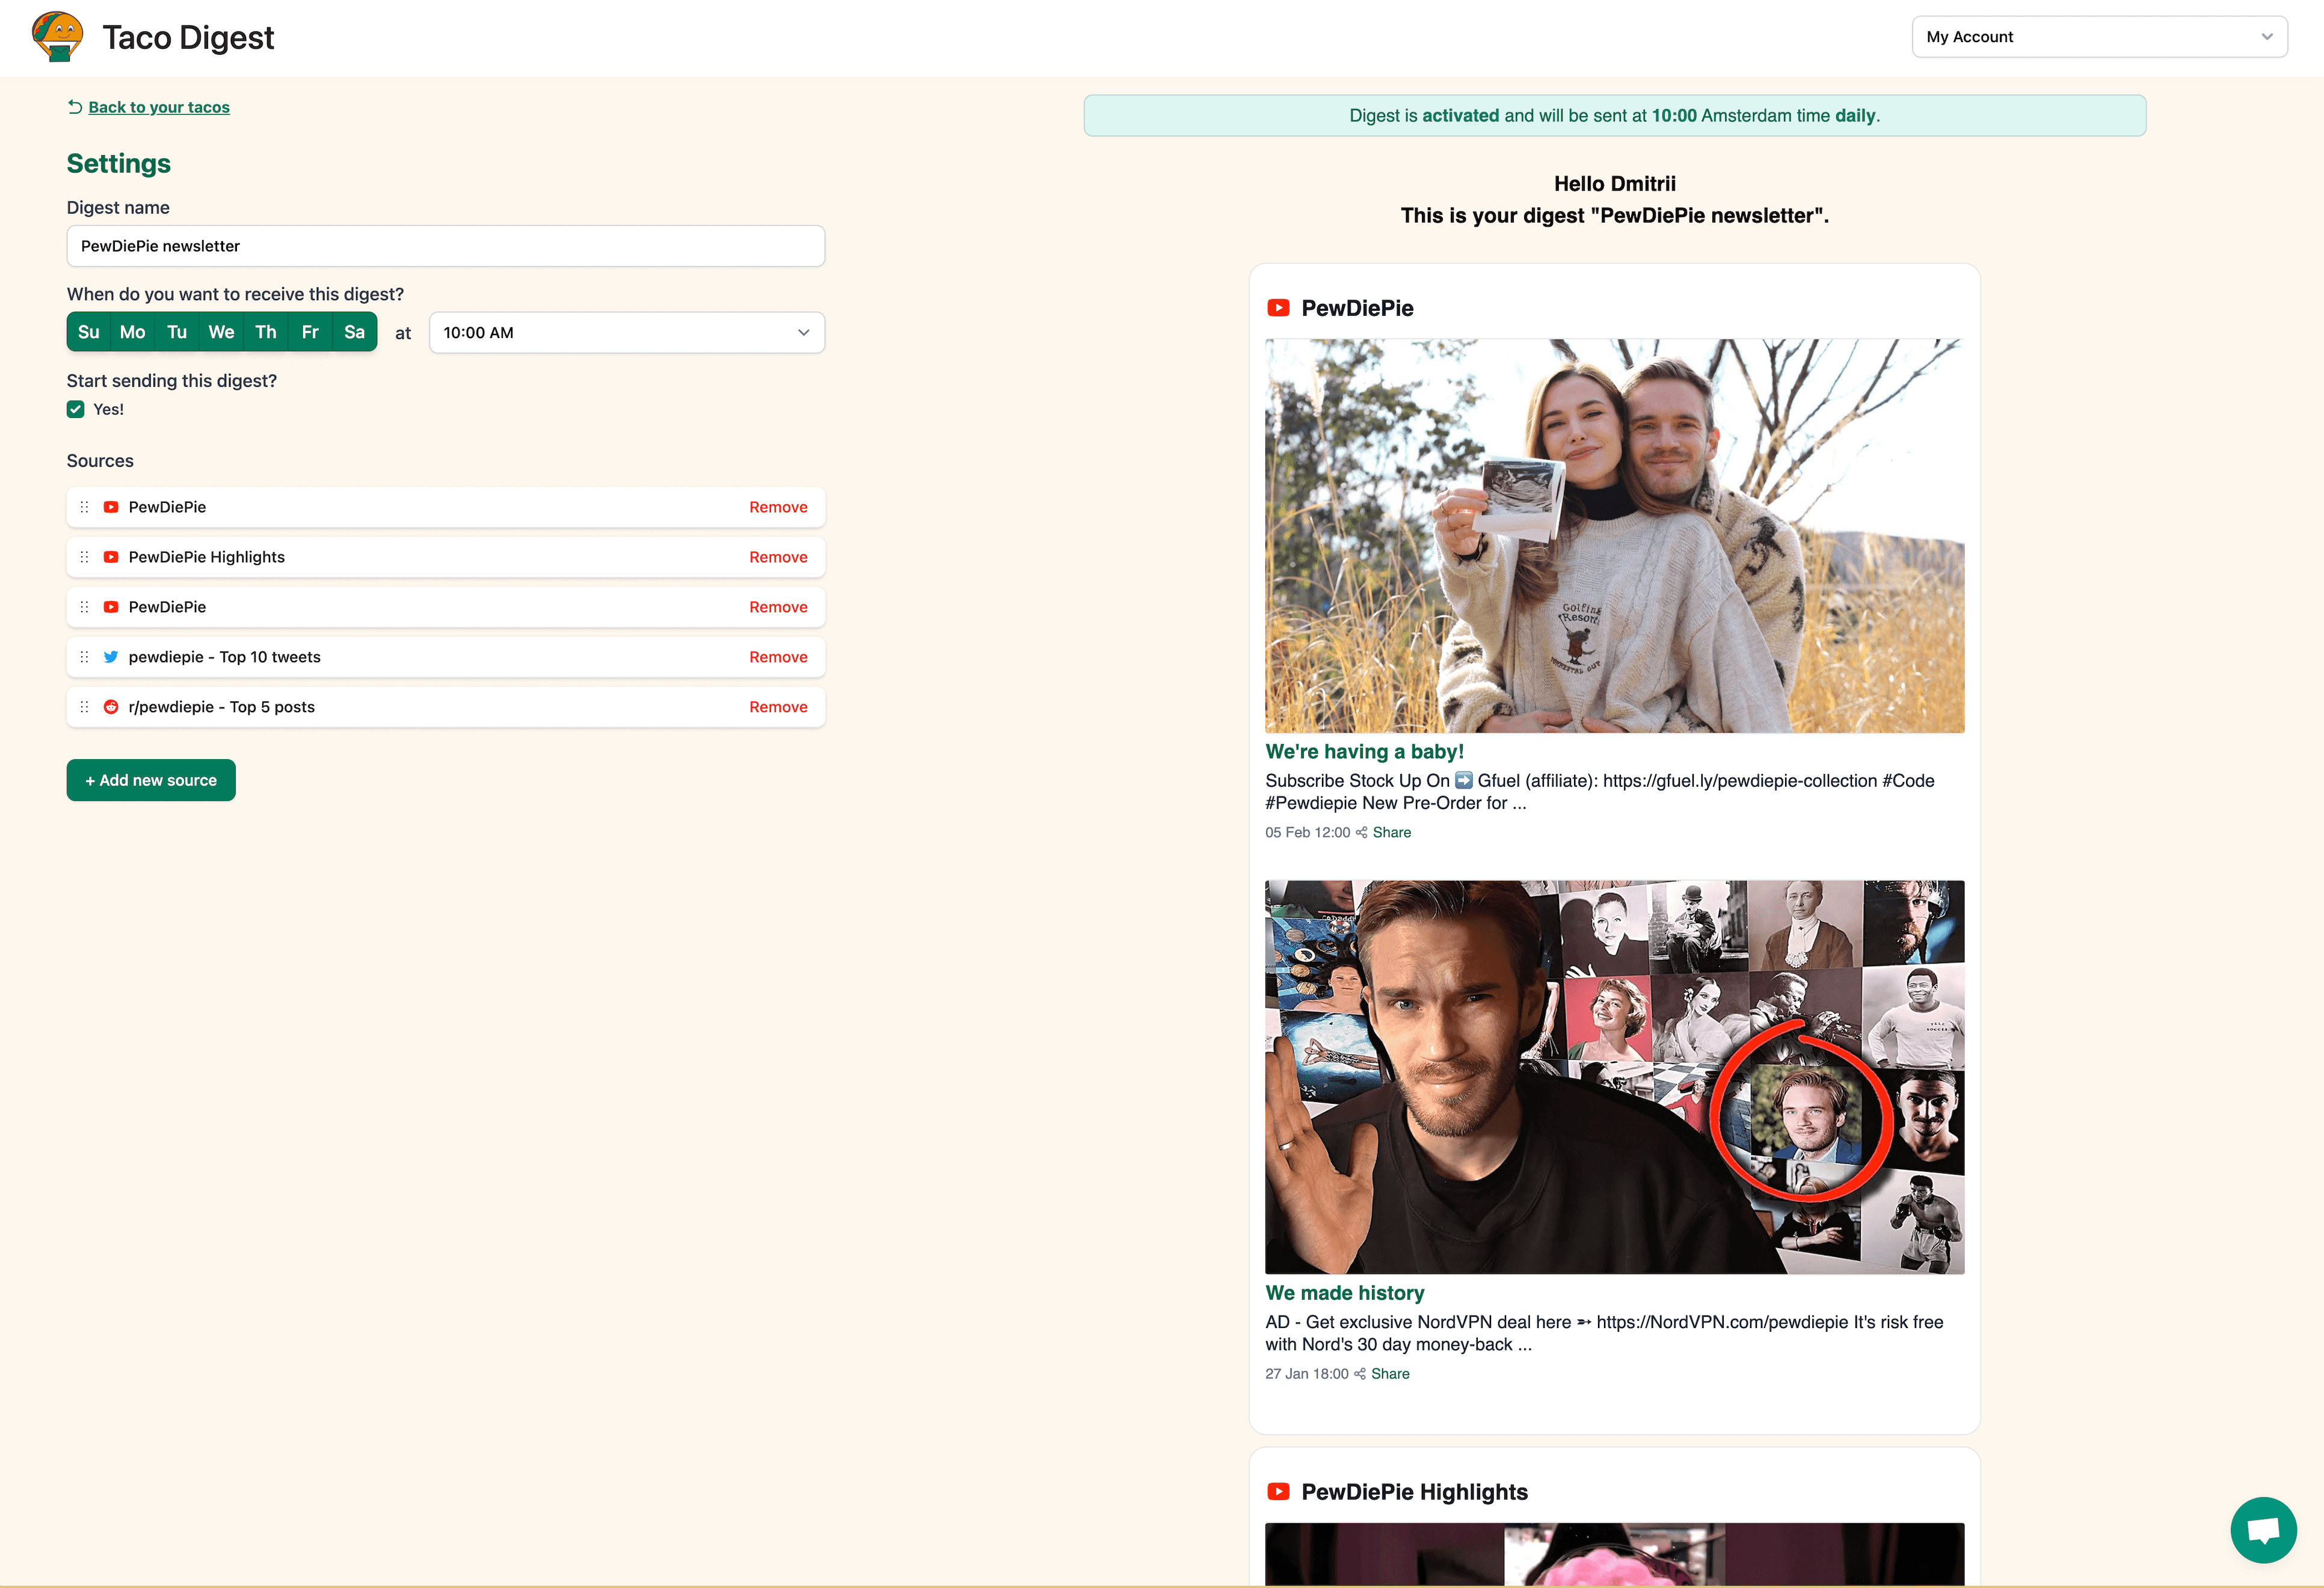Click Add new source button
The height and width of the screenshot is (1588, 2324).
151,780
